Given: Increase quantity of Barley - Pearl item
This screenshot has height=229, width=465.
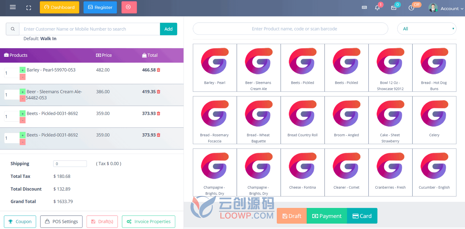Looking at the screenshot, I should pyautogui.click(x=23, y=70).
